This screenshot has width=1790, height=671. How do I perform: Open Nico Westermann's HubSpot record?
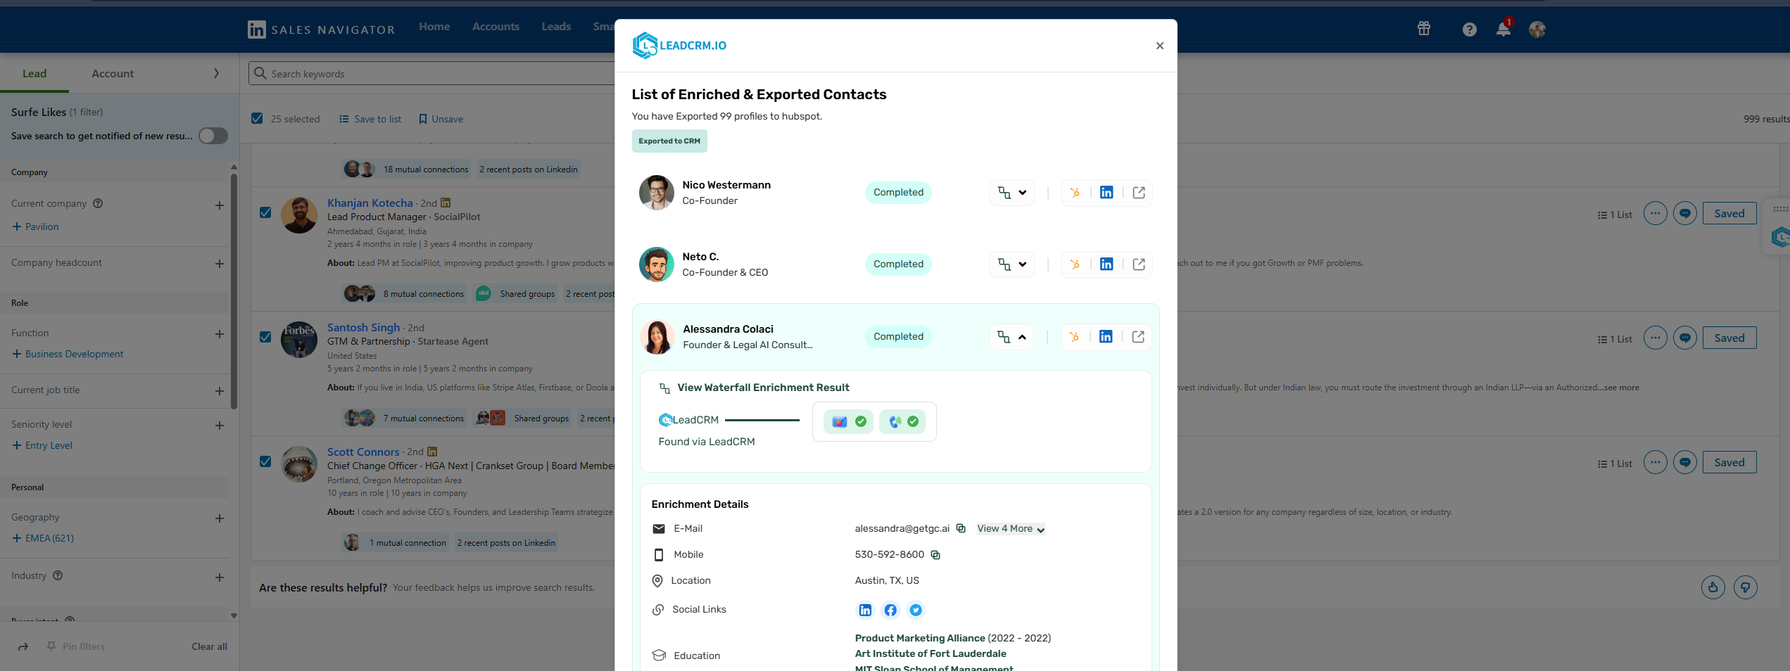[1075, 193]
